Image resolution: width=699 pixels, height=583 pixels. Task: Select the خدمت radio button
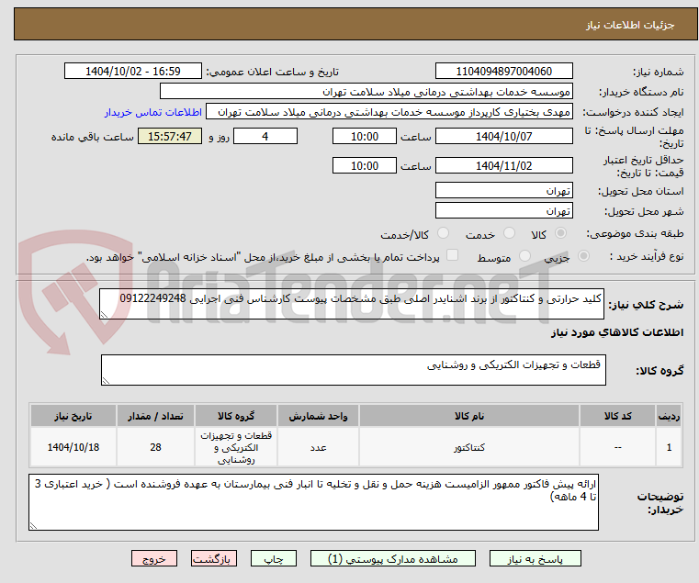tap(509, 233)
